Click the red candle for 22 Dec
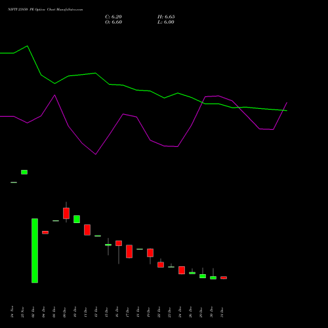The width and height of the screenshot is (328, 328). click(161, 264)
